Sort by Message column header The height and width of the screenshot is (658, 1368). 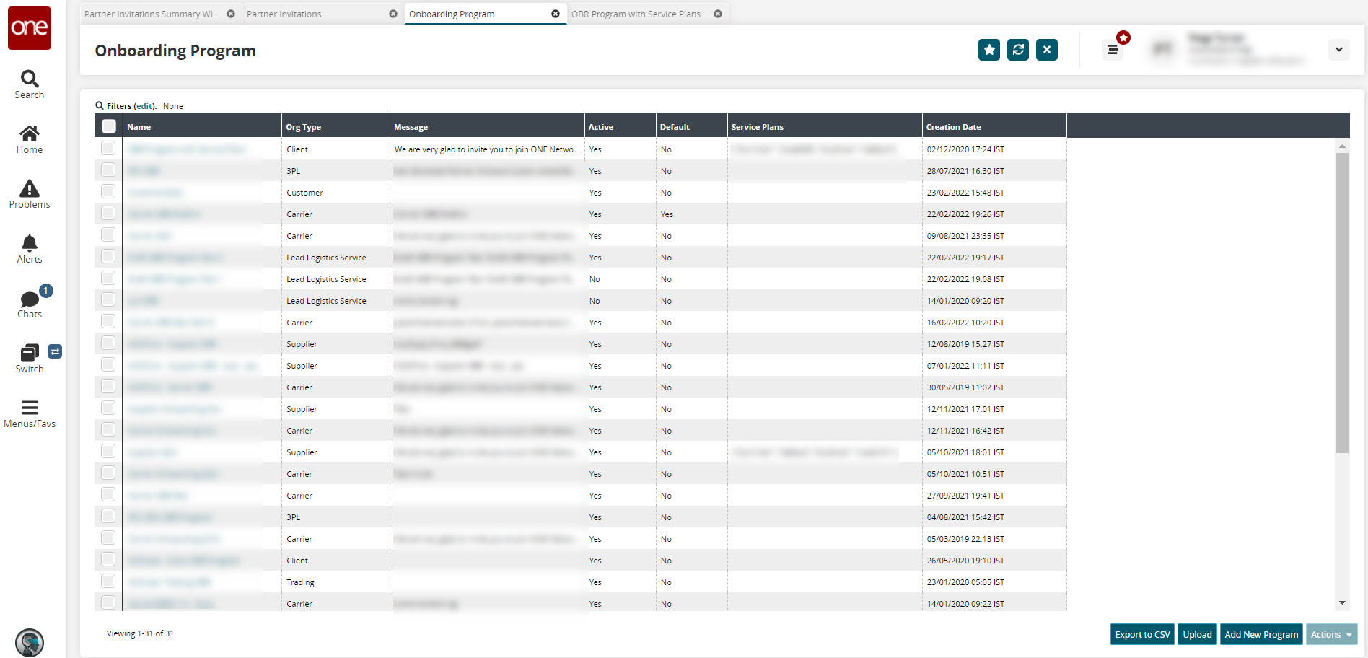(487, 126)
